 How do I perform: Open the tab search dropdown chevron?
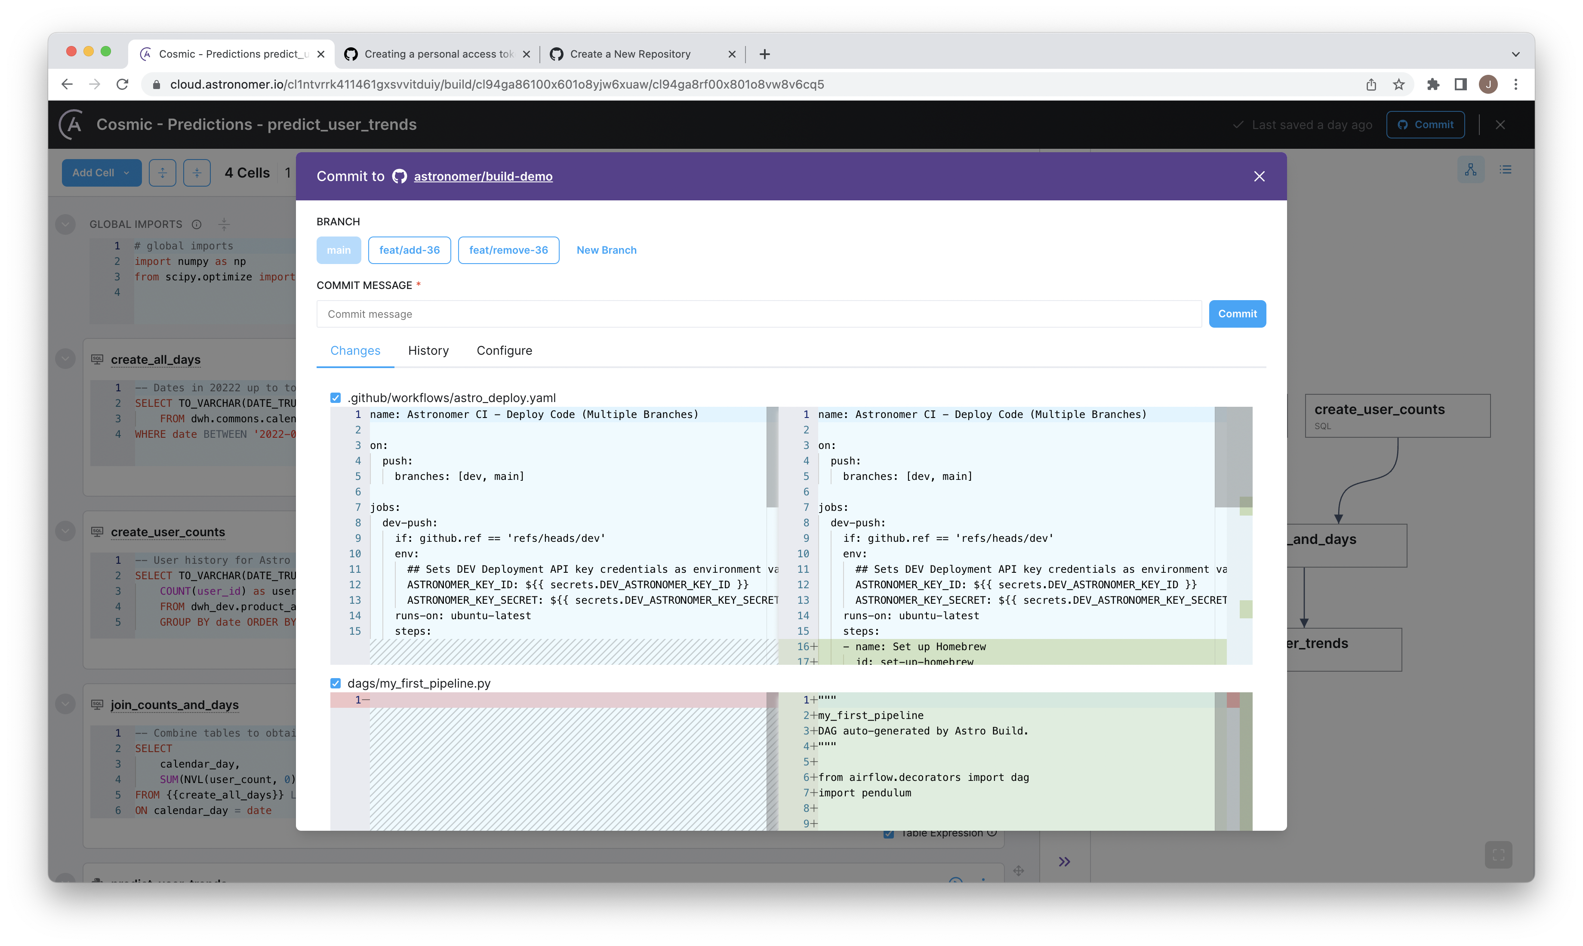[1515, 54]
